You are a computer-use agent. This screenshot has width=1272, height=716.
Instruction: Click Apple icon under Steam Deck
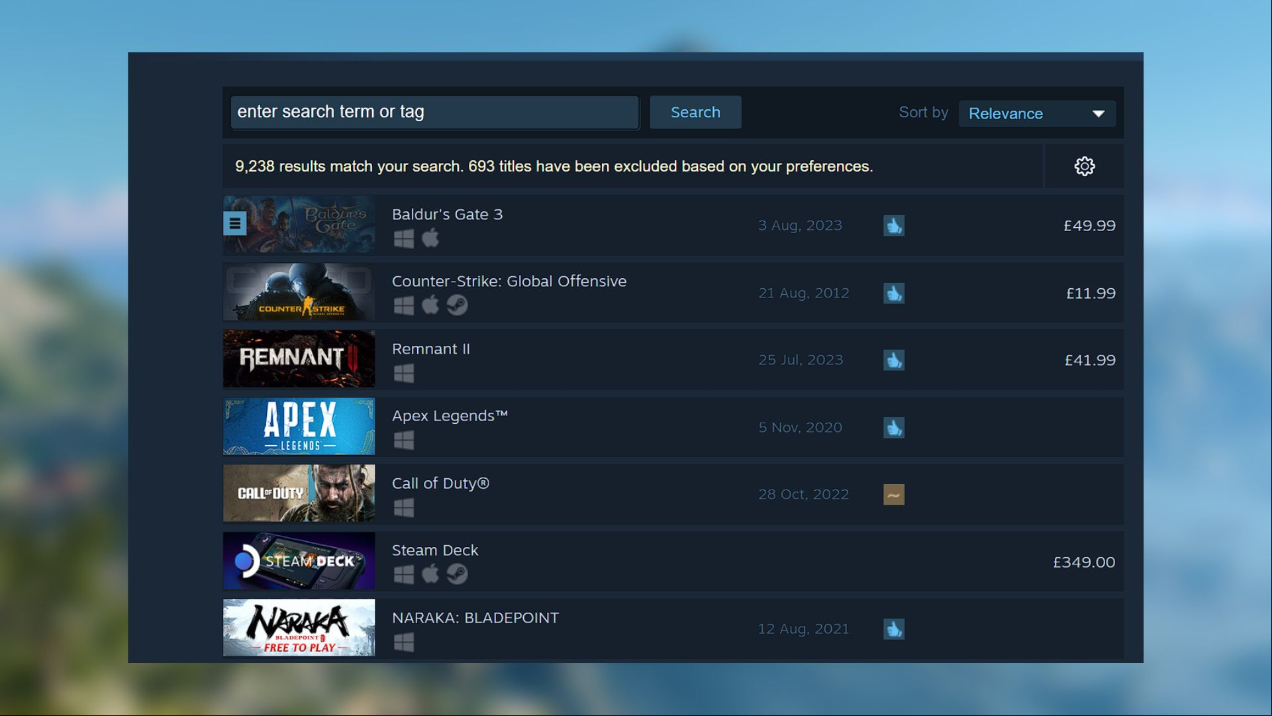(430, 574)
